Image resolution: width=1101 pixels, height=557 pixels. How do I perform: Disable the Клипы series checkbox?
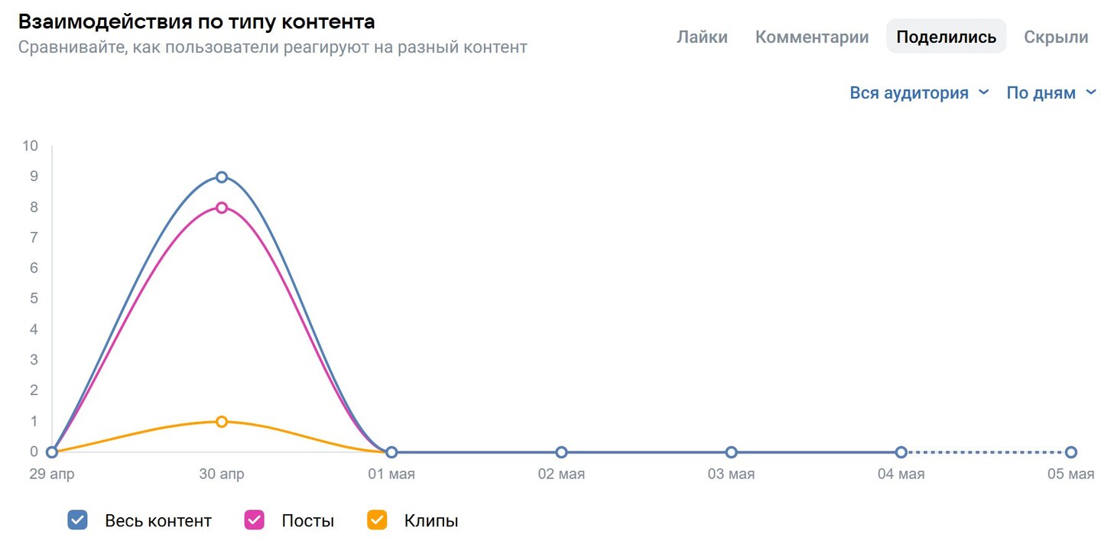point(377,520)
